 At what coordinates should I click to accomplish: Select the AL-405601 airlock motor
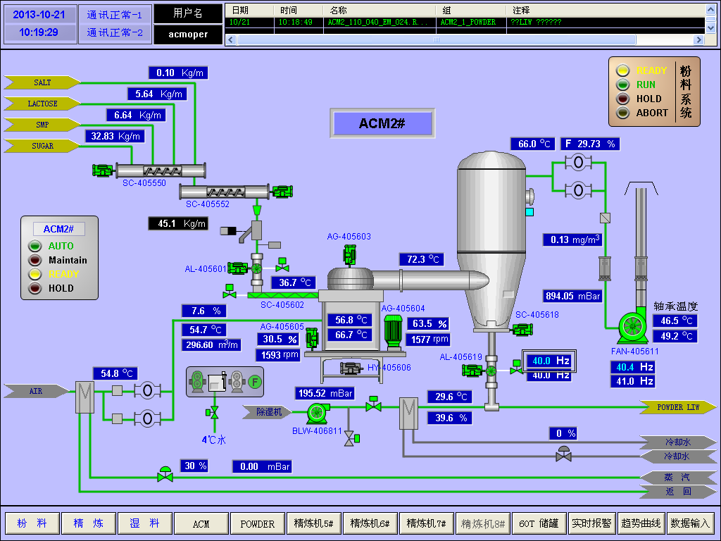238,268
